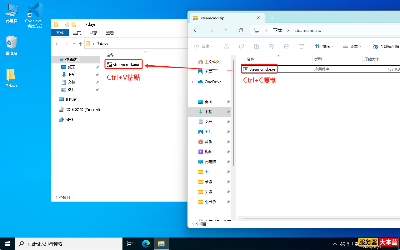Select 主文件夹 in navigation pane
Image resolution: width=400 pixels, height=250 pixels.
tap(209, 62)
